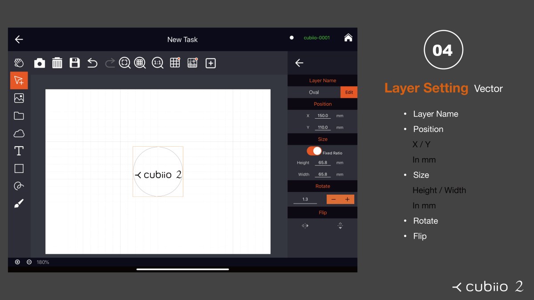Increase rotation using the plus button
The width and height of the screenshot is (534, 300).
click(348, 199)
